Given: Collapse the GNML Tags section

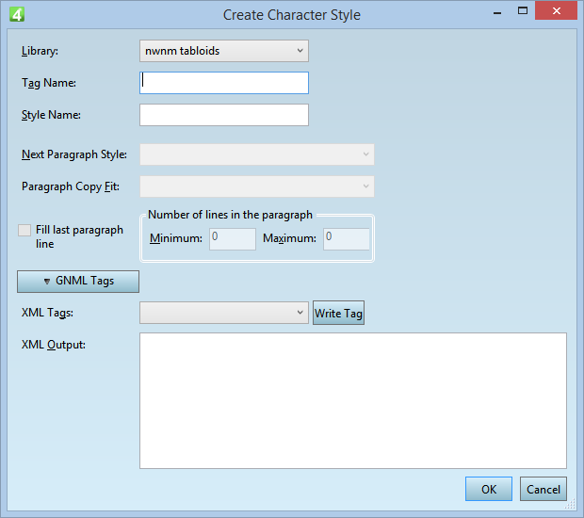Looking at the screenshot, I should pyautogui.click(x=78, y=282).
